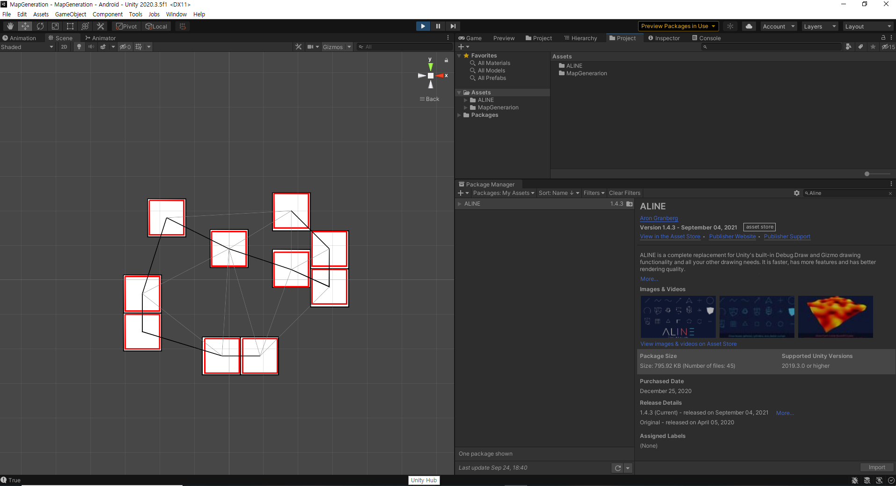The width and height of the screenshot is (896, 486).
Task: Select the Scale tool
Action: [x=55, y=26]
